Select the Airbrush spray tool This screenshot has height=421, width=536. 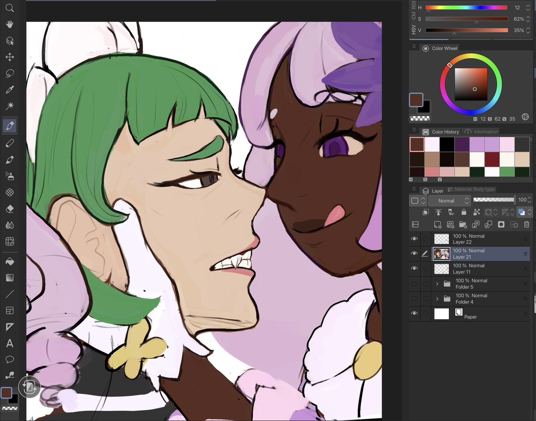tap(9, 176)
